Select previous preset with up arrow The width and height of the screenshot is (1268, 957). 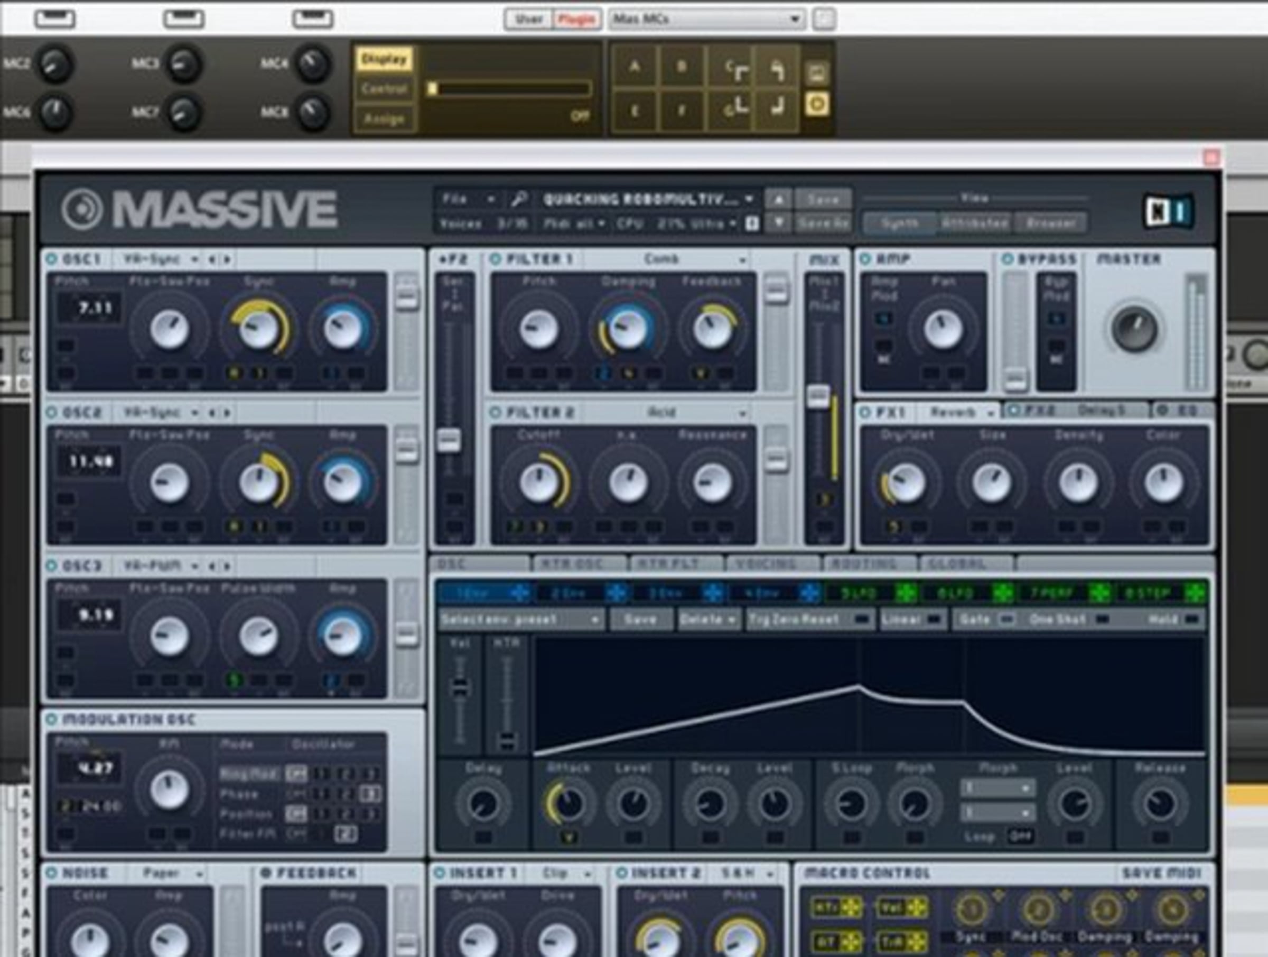coord(778,200)
